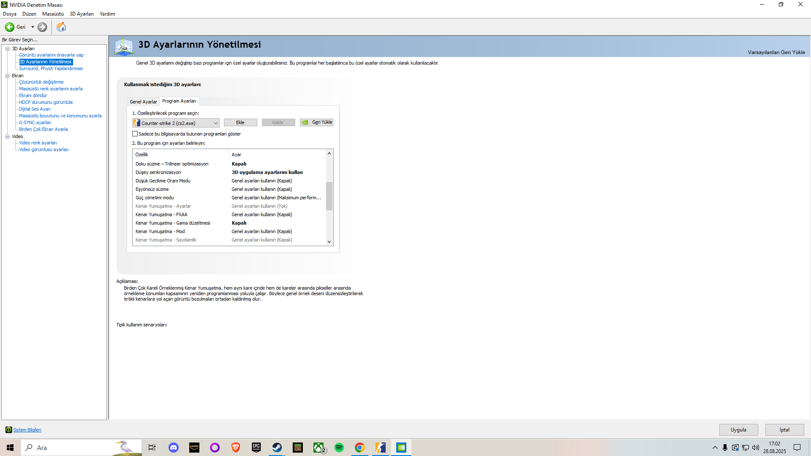Click the settings list scrollbar thumb
Screen dimensions: 811x456
click(329, 196)
